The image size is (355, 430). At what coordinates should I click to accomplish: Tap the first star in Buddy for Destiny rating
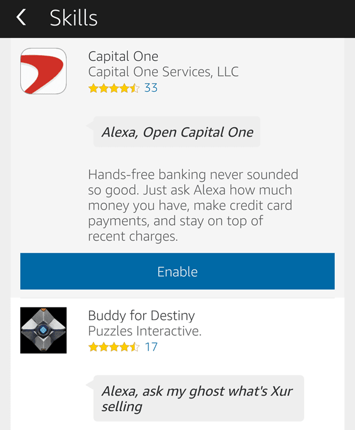point(93,347)
